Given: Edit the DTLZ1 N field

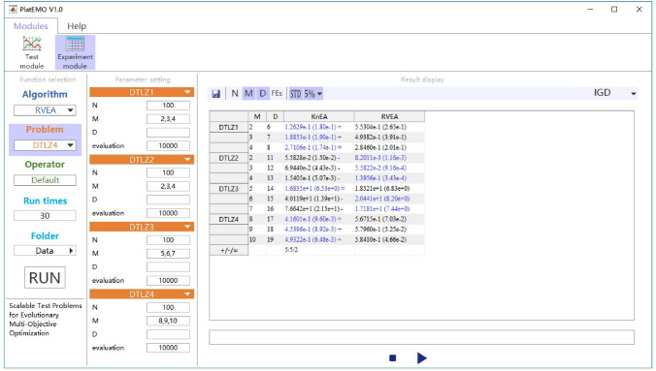Looking at the screenshot, I should click(168, 106).
